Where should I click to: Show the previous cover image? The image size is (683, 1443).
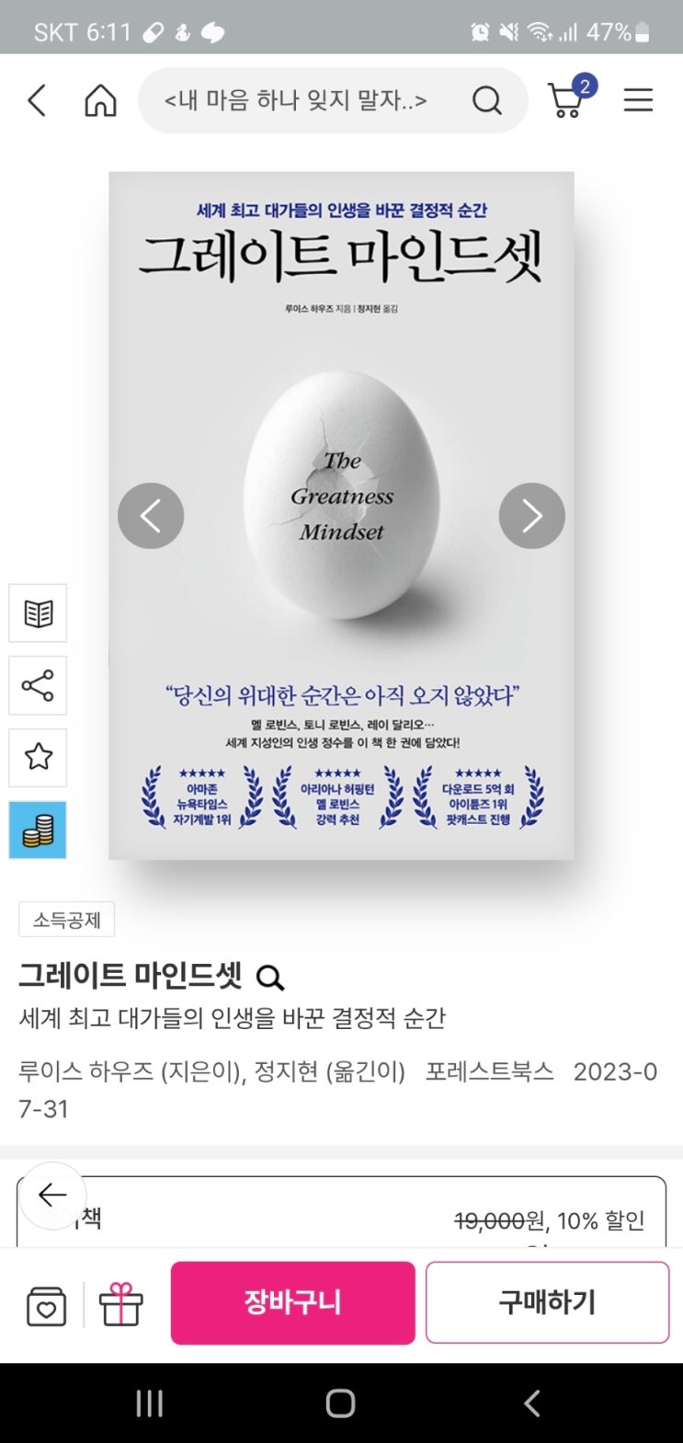151,516
